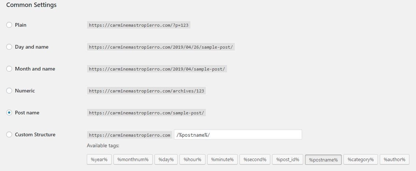The height and width of the screenshot is (171, 416).
Task: Choose the Day and name option
Action: (x=9, y=47)
